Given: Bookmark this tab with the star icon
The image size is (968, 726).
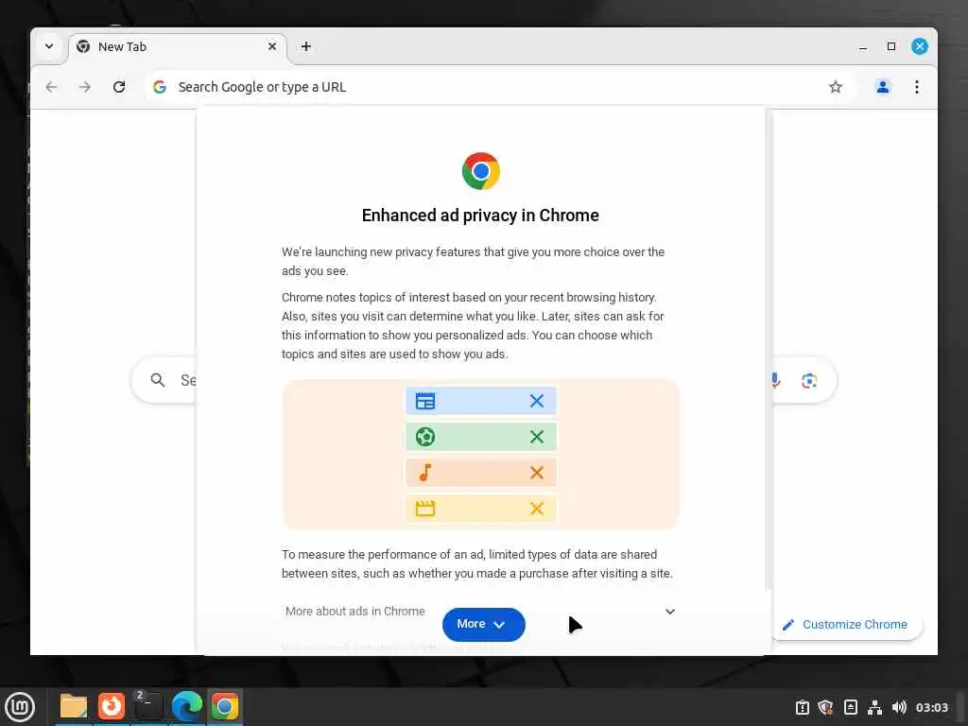Looking at the screenshot, I should 836,87.
